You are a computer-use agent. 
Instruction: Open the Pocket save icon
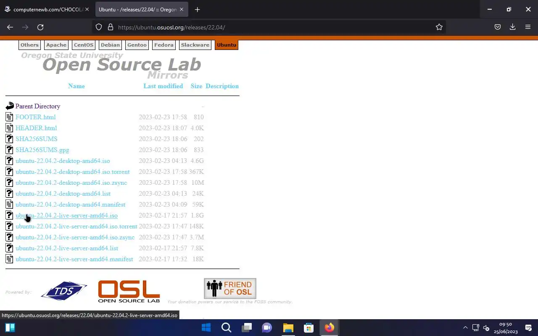[498, 27]
